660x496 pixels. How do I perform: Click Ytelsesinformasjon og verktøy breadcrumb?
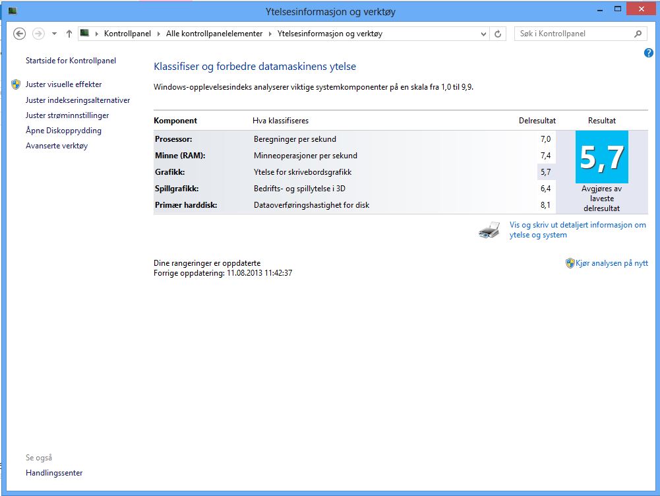click(330, 34)
